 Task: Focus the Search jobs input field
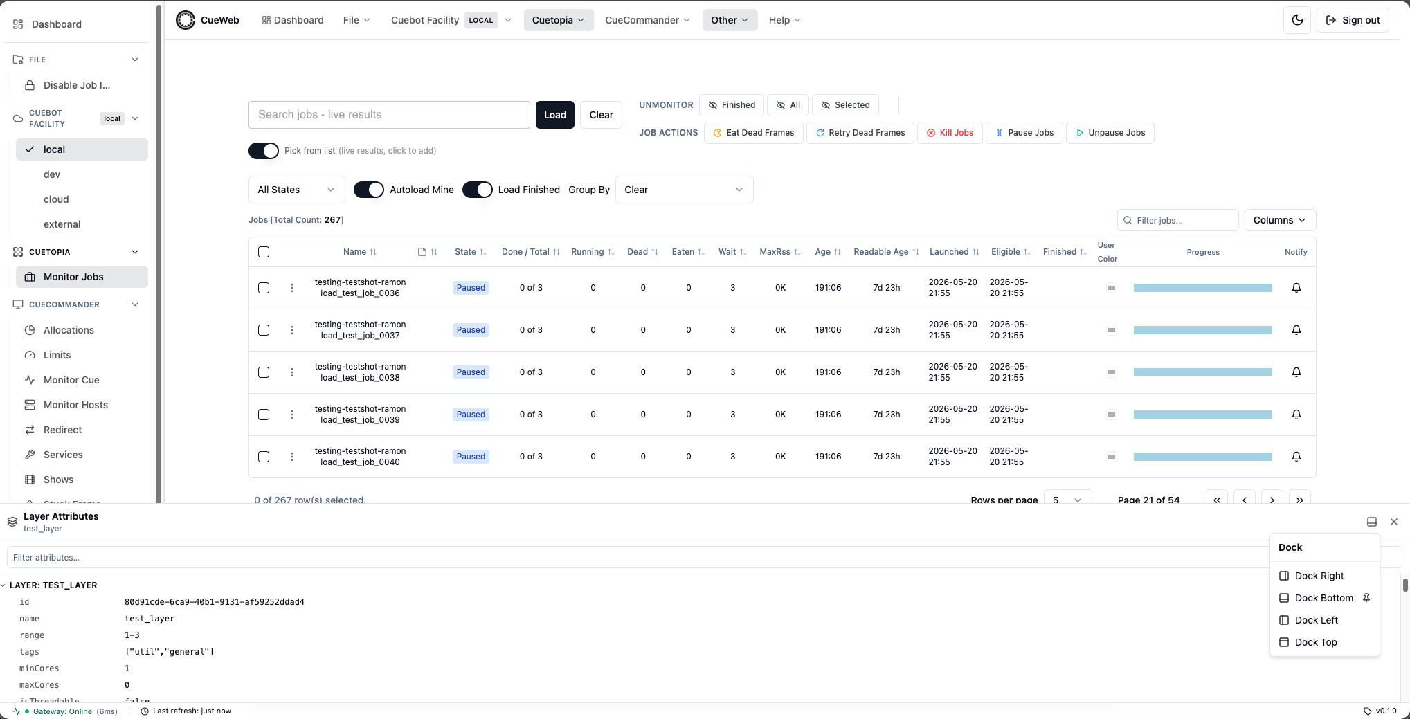[389, 115]
